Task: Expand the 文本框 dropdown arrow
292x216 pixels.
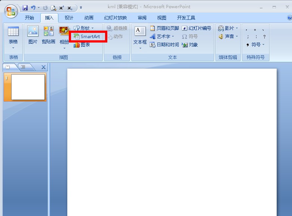Action: pos(140,48)
